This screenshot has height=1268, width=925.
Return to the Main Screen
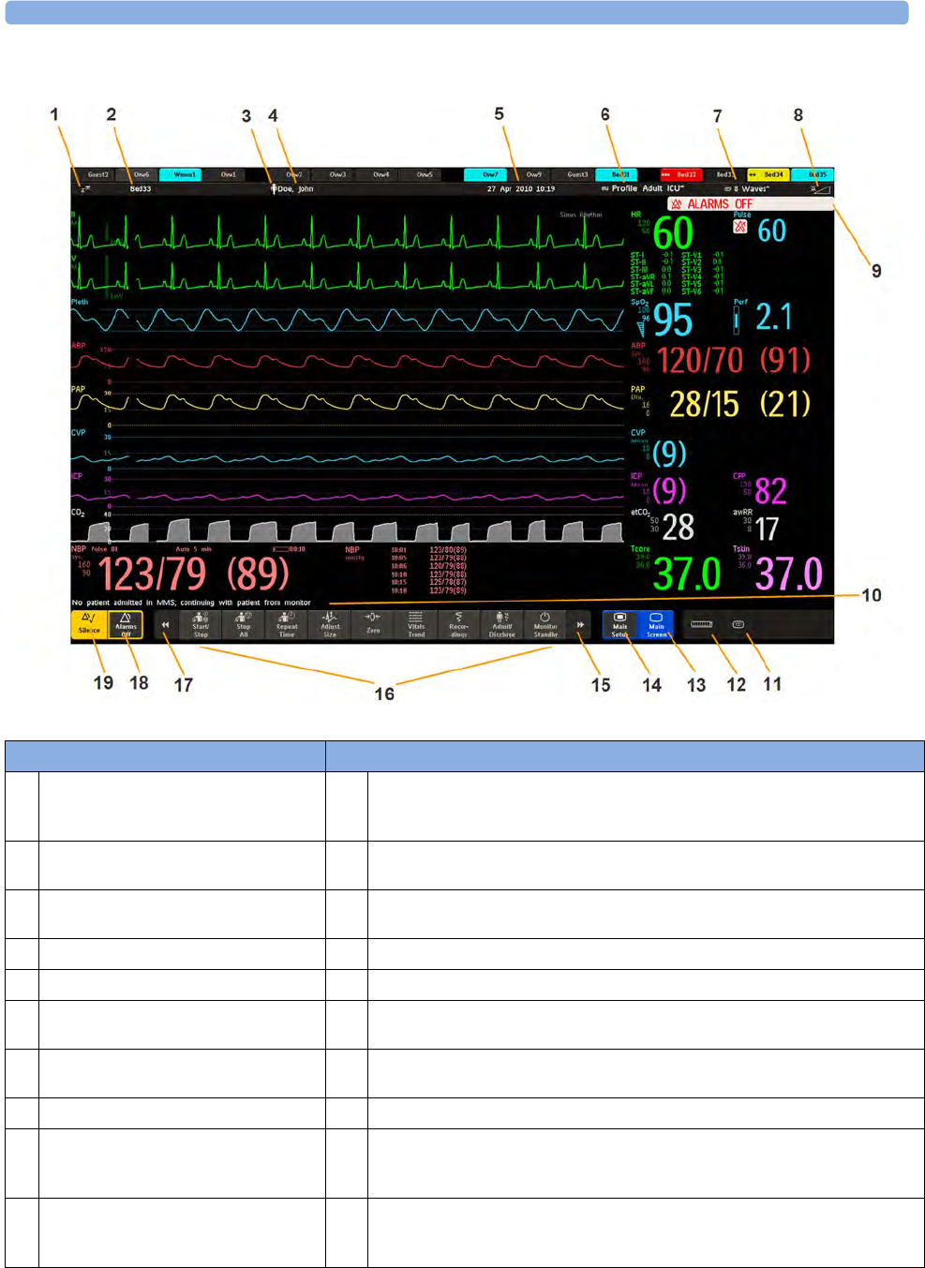[x=656, y=625]
